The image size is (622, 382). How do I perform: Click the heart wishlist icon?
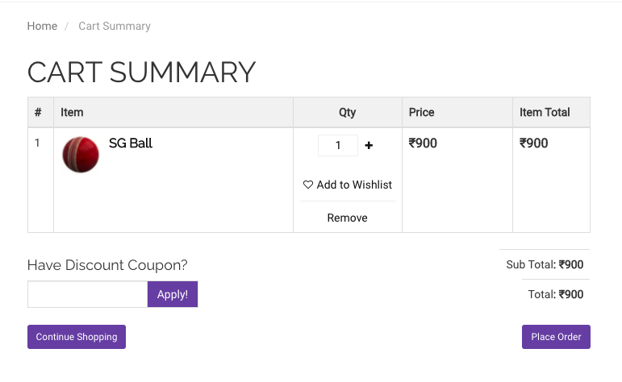pyautogui.click(x=308, y=185)
